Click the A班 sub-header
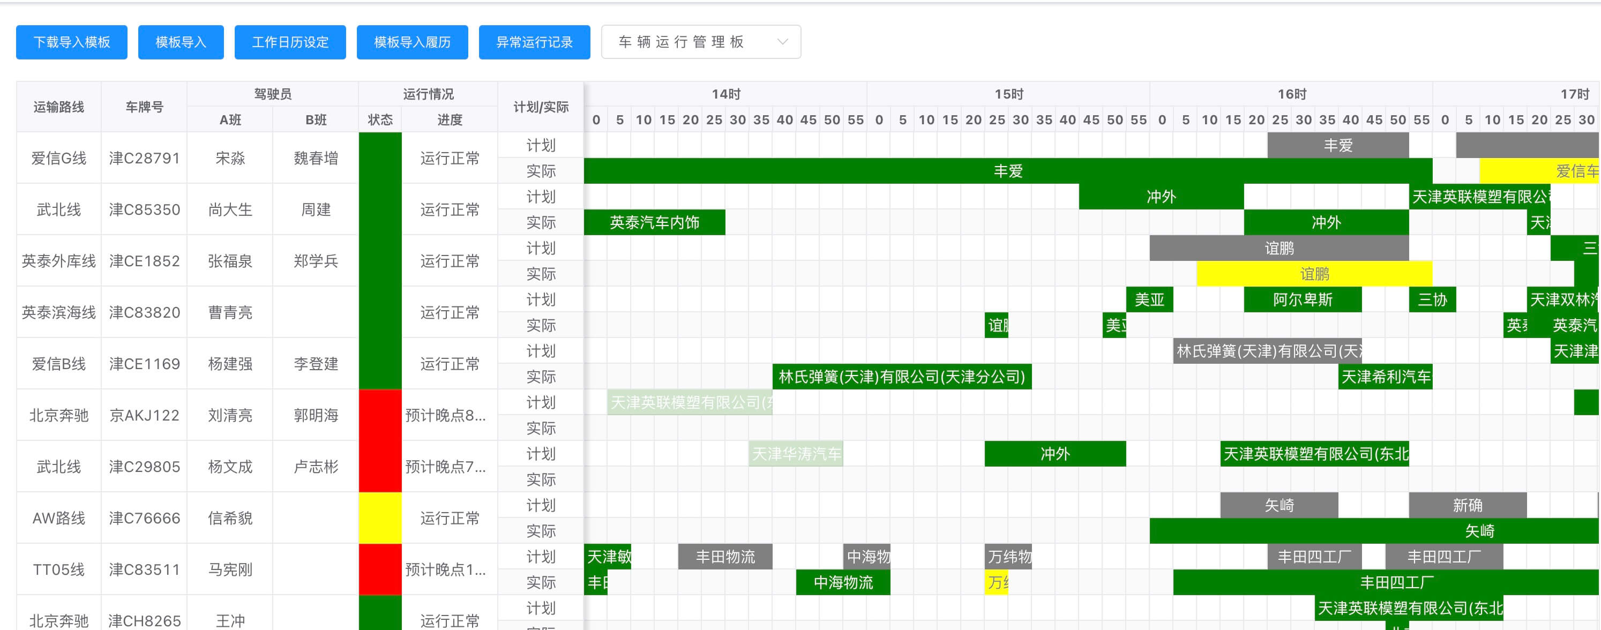The width and height of the screenshot is (1601, 630). [230, 120]
